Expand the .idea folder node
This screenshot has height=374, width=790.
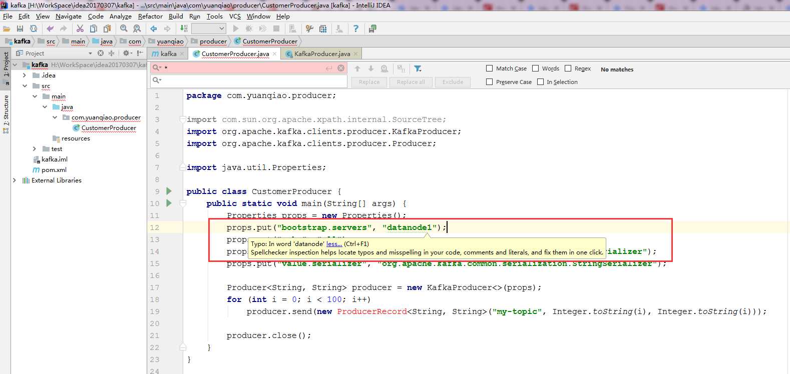pos(25,75)
